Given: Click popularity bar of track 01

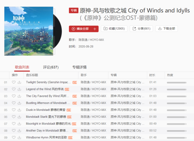Looking at the screenshot, I should click(177, 82).
